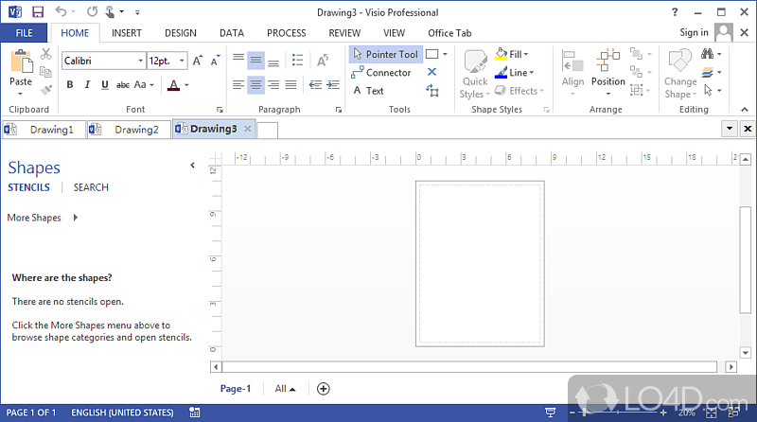This screenshot has width=757, height=422.
Task: Toggle center text alignment
Action: 255,85
